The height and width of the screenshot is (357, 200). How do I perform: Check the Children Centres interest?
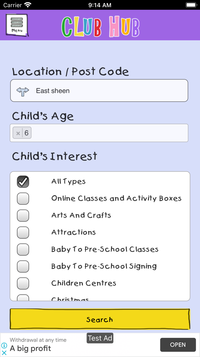(x=23, y=283)
